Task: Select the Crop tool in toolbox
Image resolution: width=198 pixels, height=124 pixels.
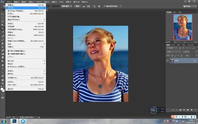Action: pos(3,28)
